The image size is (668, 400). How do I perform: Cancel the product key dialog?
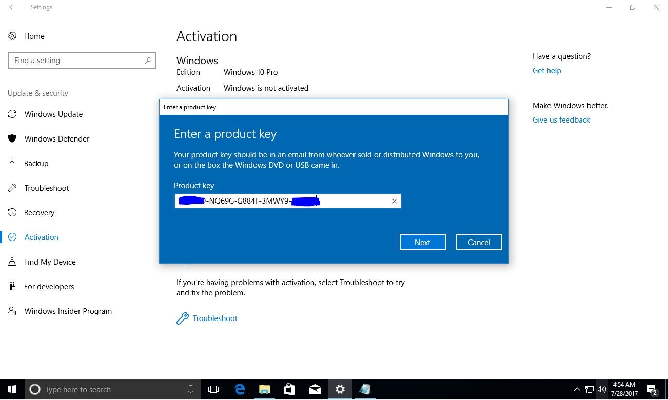[479, 242]
